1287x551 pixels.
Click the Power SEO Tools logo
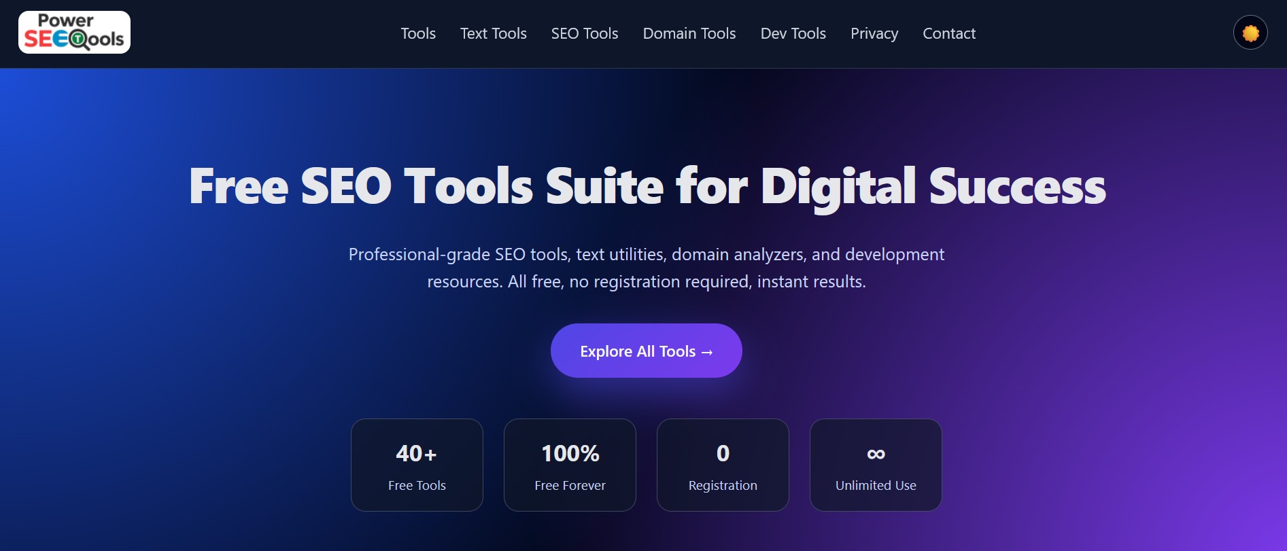click(74, 32)
